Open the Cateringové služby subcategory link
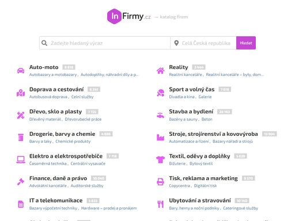295x221 pixels. click(x=240, y=208)
